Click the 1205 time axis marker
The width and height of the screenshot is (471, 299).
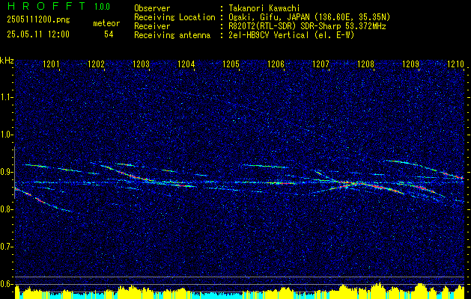[x=231, y=64]
